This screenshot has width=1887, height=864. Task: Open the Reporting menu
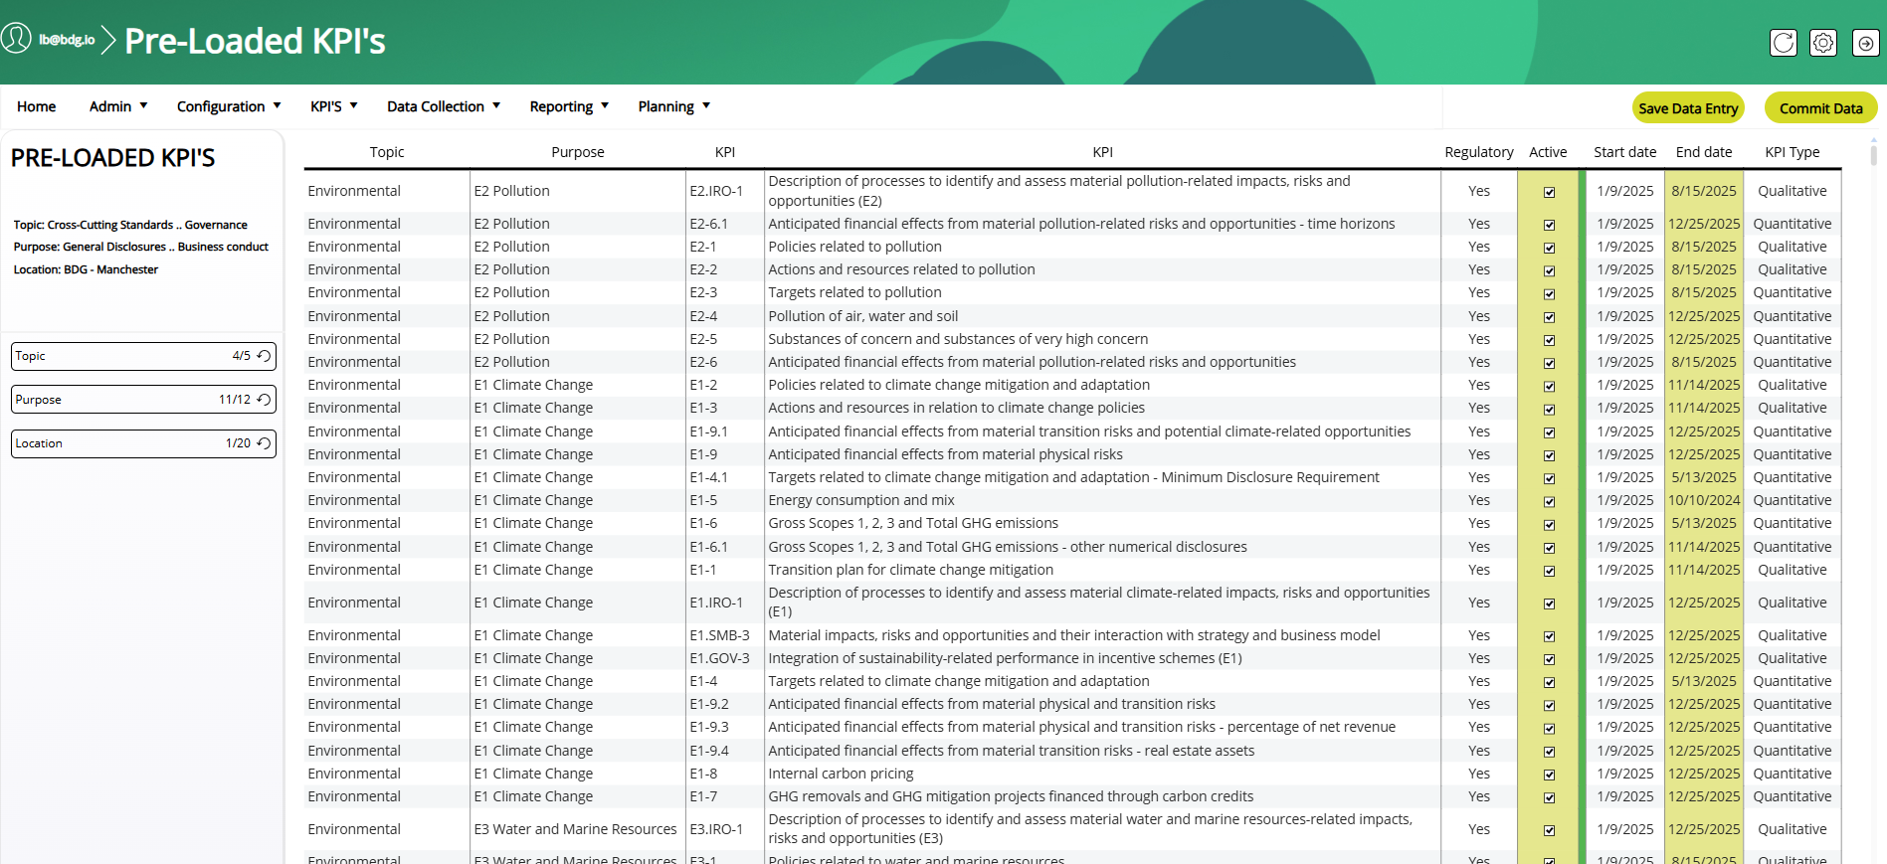pyautogui.click(x=569, y=106)
